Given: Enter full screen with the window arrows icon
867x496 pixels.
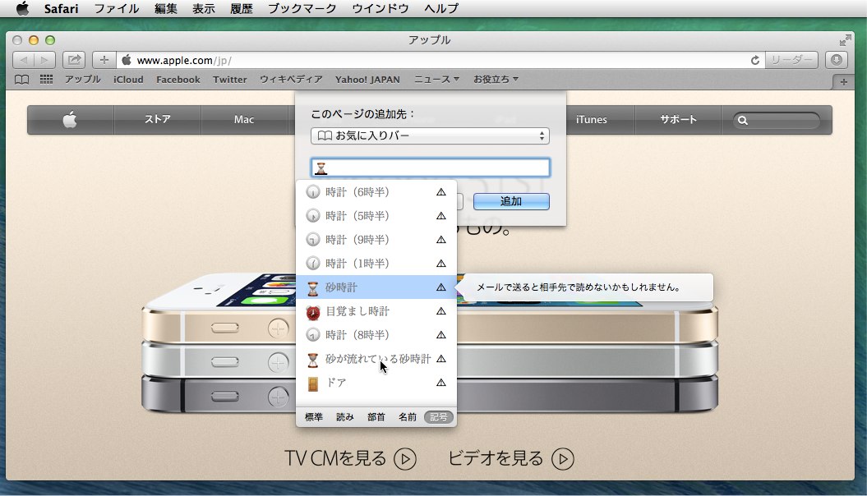Looking at the screenshot, I should [x=845, y=40].
